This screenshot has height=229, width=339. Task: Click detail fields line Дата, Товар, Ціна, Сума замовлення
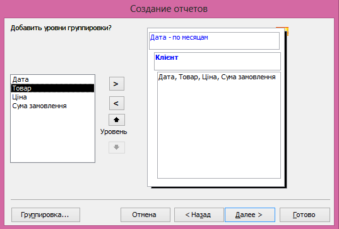(217, 77)
